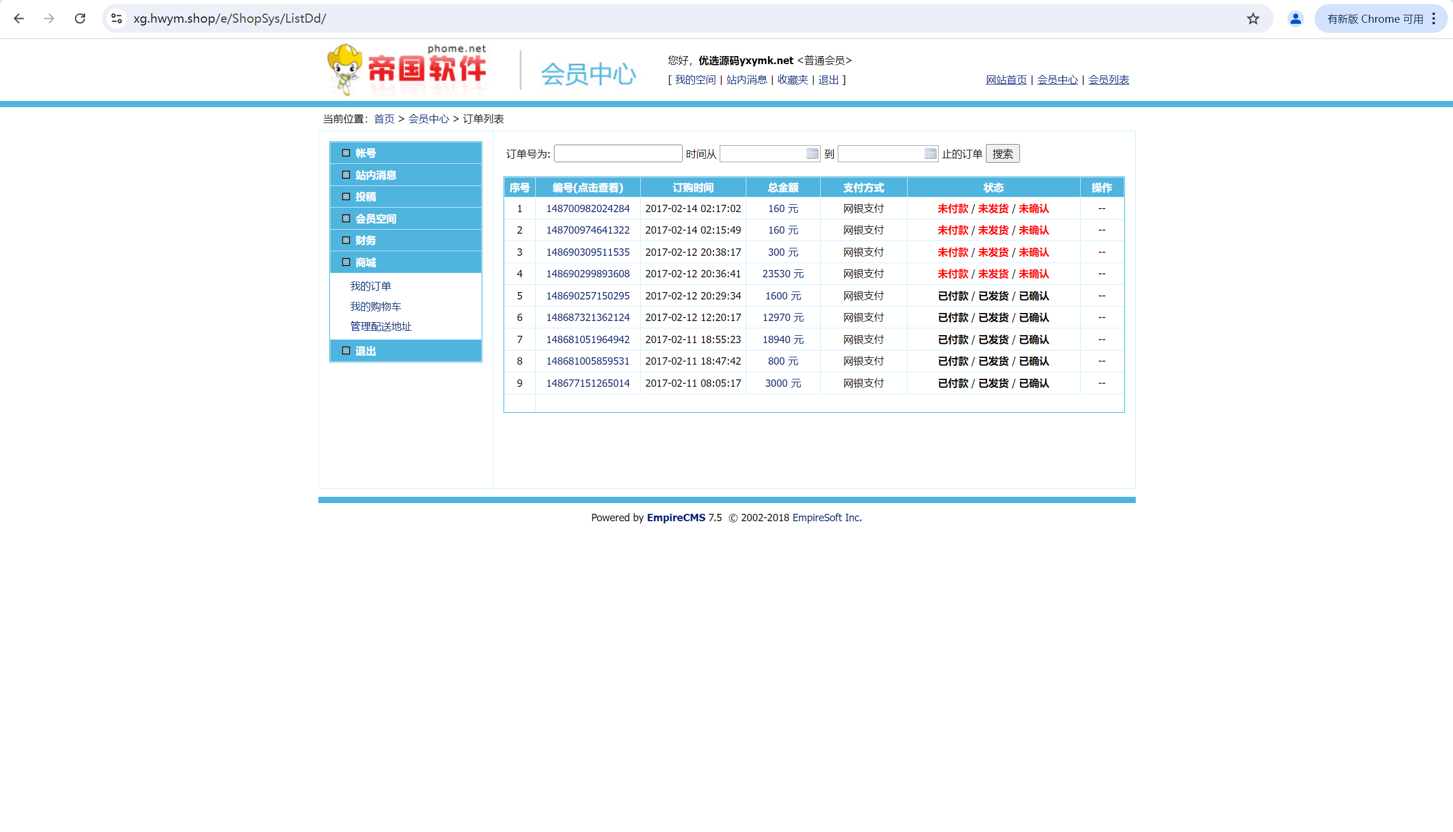Open order 148690257150295
Image resolution: width=1453 pixels, height=832 pixels.
(587, 295)
